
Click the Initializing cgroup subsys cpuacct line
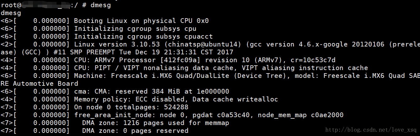pyautogui.click(x=107, y=36)
